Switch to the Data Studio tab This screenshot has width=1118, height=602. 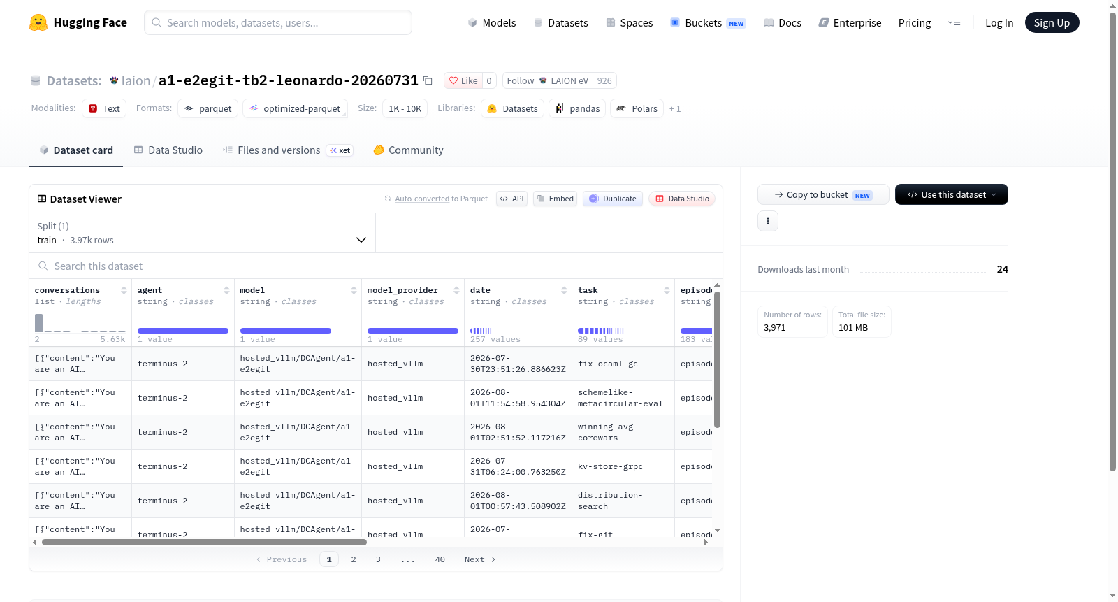[x=168, y=150]
